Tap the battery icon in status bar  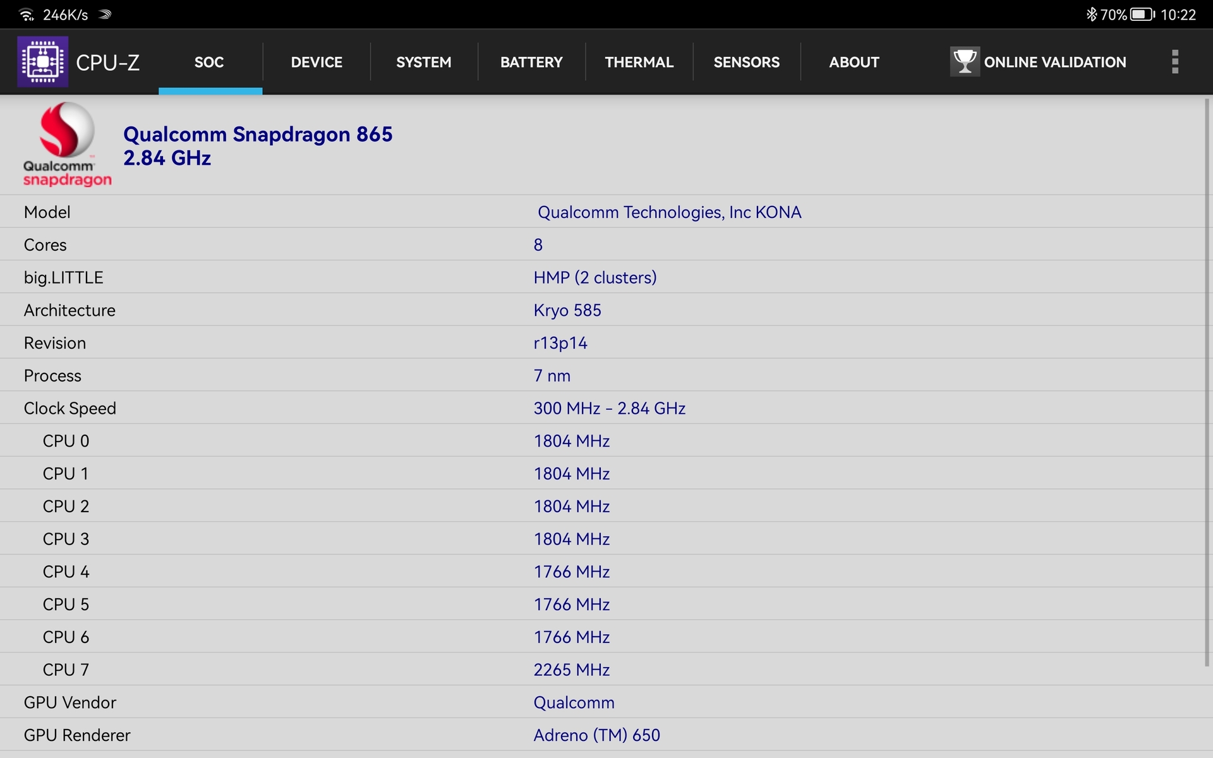point(1142,15)
